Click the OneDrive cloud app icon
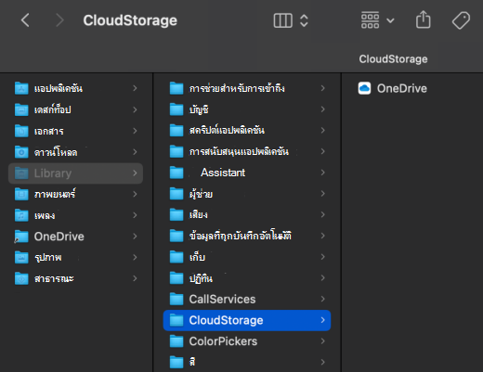This screenshot has height=372, width=483. [364, 88]
